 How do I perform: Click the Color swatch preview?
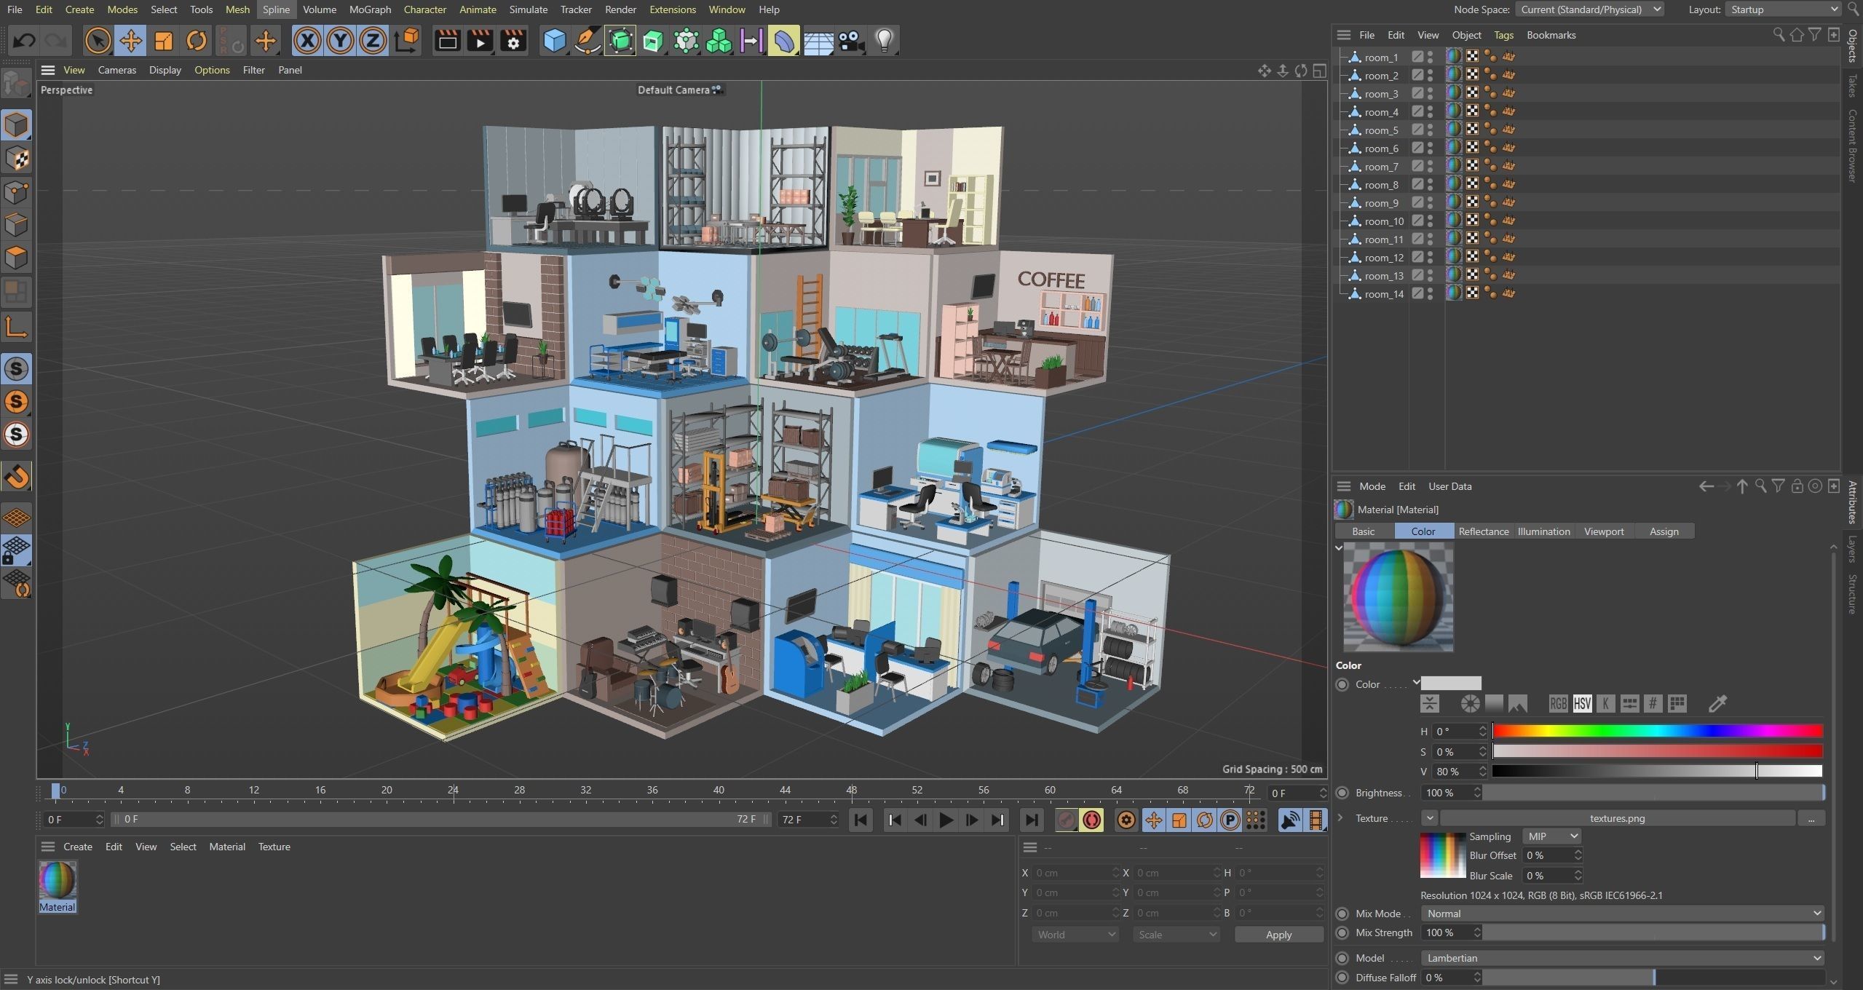(1451, 683)
